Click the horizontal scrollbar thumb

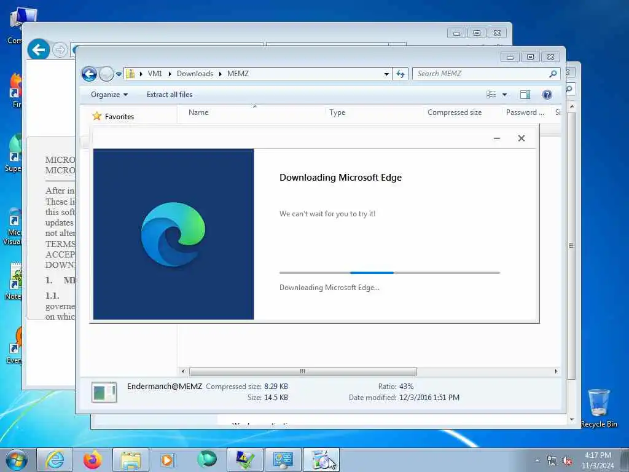303,372
